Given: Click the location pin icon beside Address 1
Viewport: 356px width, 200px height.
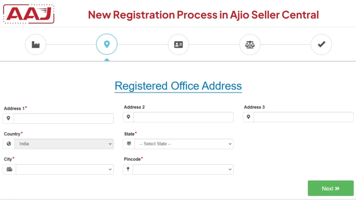Looking at the screenshot, I should (x=8, y=118).
